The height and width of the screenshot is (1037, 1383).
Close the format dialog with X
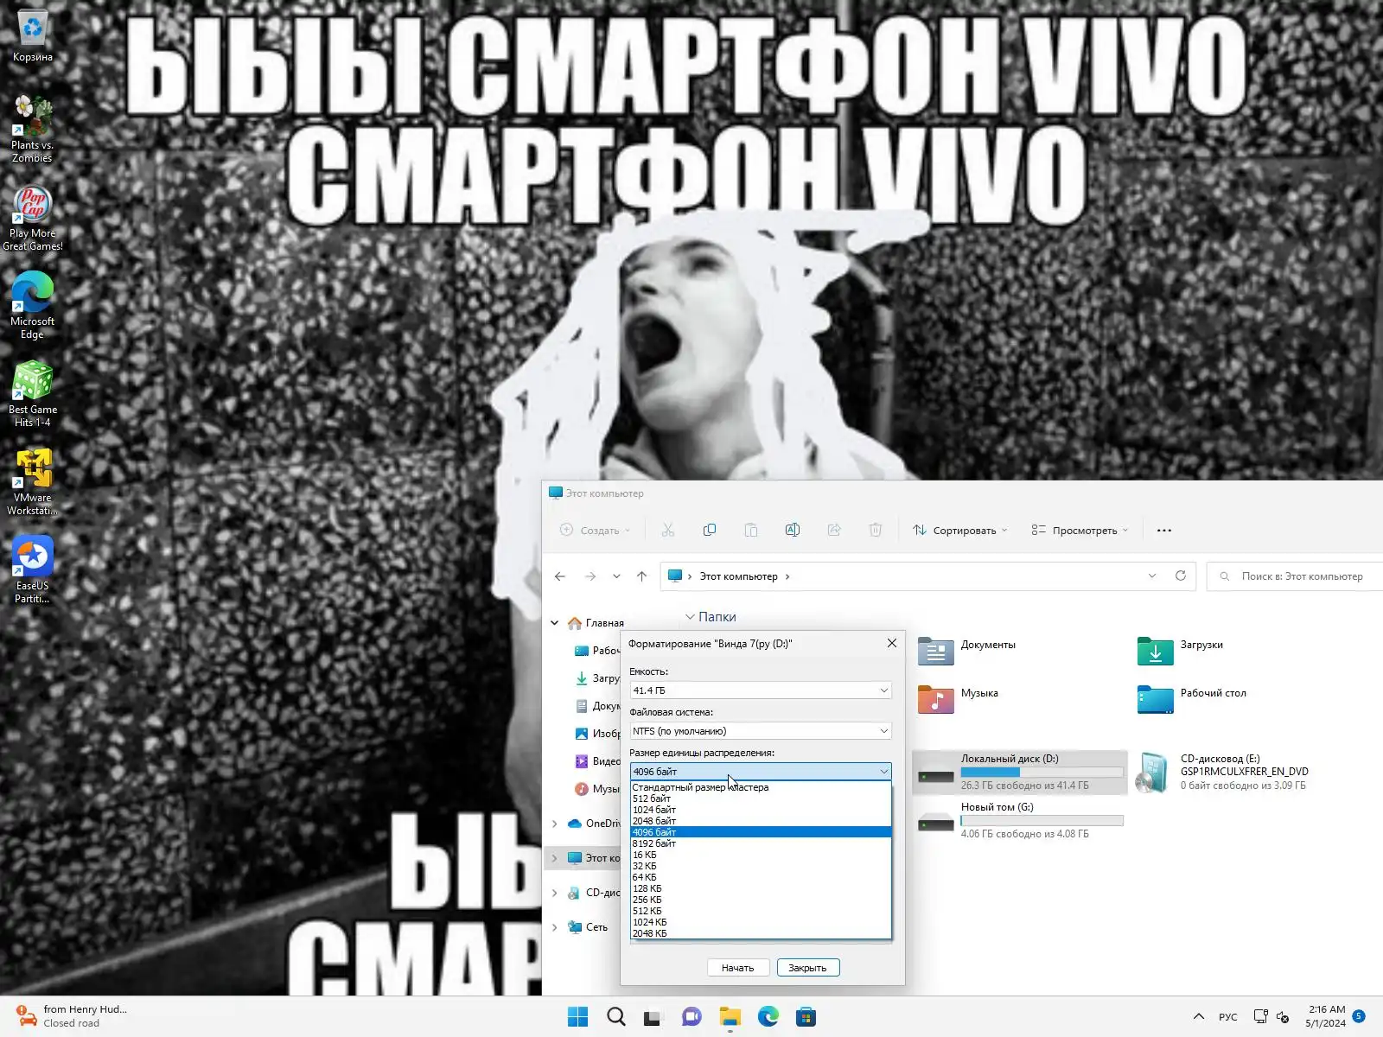[x=892, y=643]
